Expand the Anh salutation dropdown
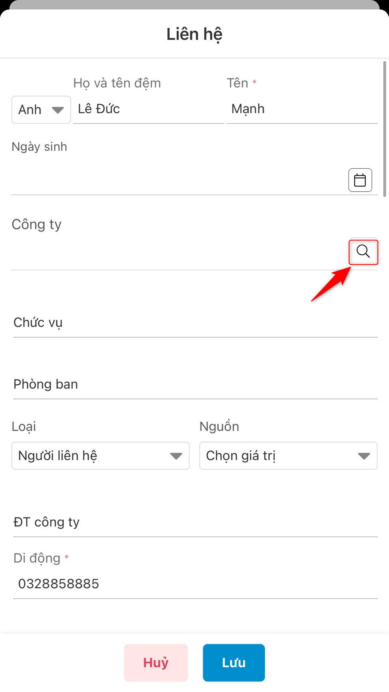Viewport: 389px width, 692px height. [41, 109]
